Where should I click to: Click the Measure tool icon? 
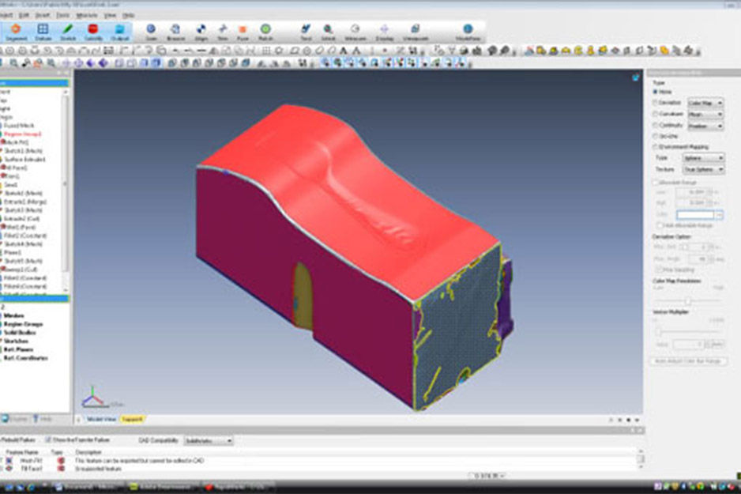[x=355, y=30]
